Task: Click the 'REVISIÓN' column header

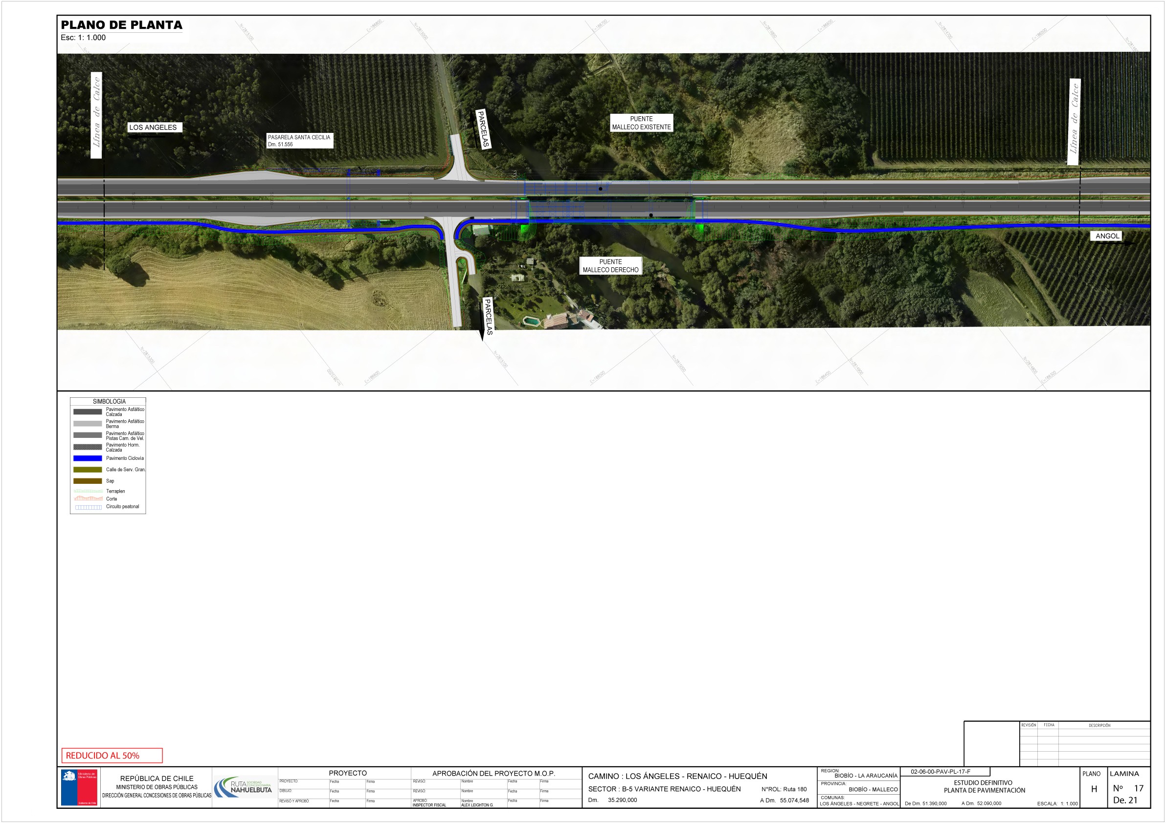Action: tap(1029, 725)
